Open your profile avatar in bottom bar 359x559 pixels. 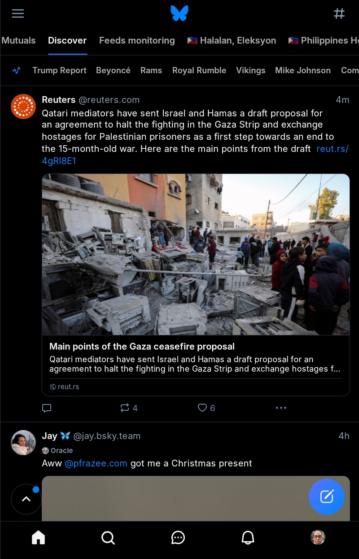pos(318,537)
